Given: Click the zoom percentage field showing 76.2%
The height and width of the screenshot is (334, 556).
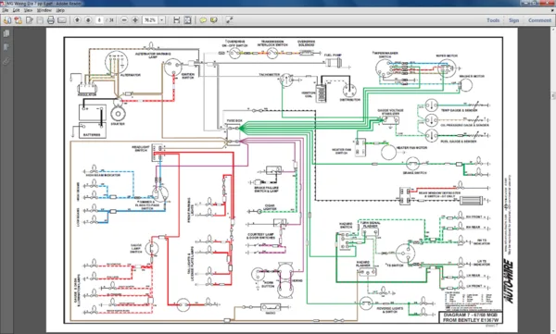Looking at the screenshot, I should 150,20.
